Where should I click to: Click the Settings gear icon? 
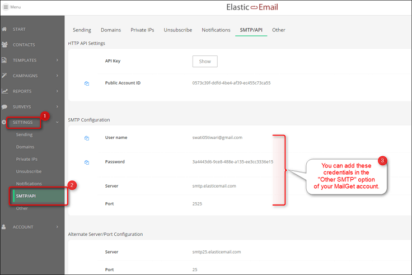4,122
